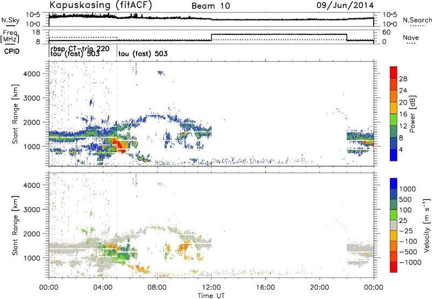The width and height of the screenshot is (432, 299).
Task: Click the Nave legend label
Action: coord(411,37)
